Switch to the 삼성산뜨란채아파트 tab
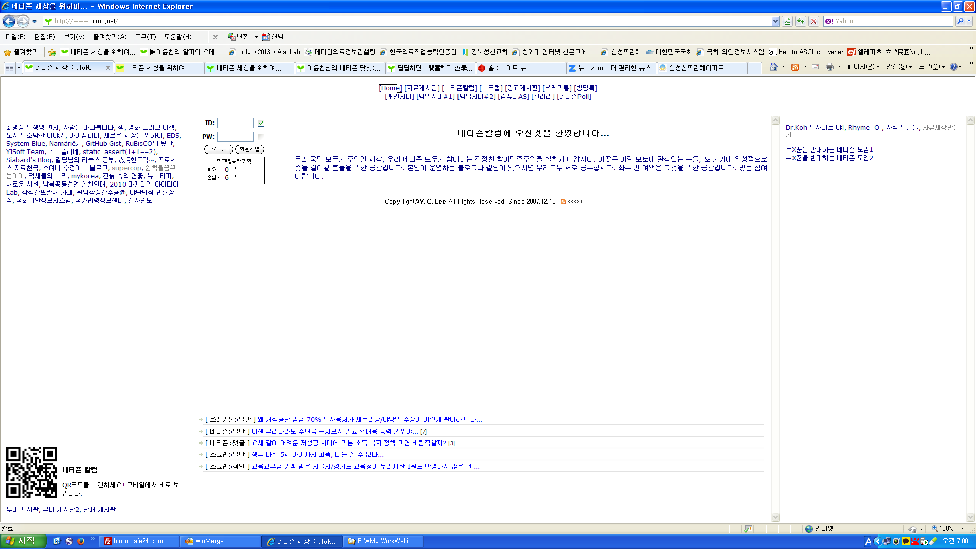 [x=702, y=68]
